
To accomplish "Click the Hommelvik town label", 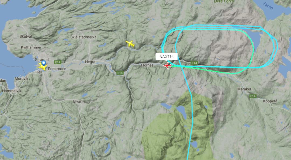I will (12, 91).
